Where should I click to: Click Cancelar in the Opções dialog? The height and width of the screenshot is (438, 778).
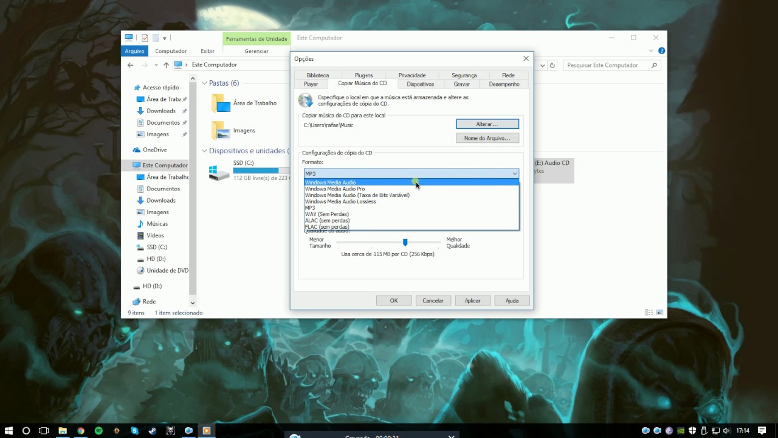433,301
